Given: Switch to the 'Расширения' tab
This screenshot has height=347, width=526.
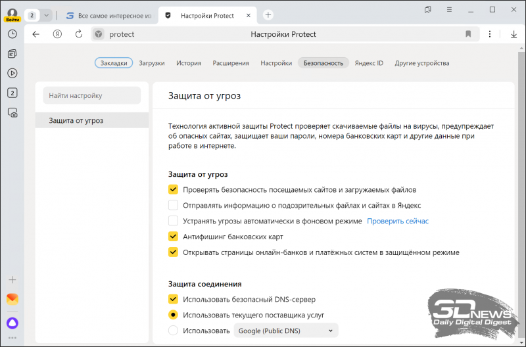Looking at the screenshot, I should pyautogui.click(x=231, y=63).
